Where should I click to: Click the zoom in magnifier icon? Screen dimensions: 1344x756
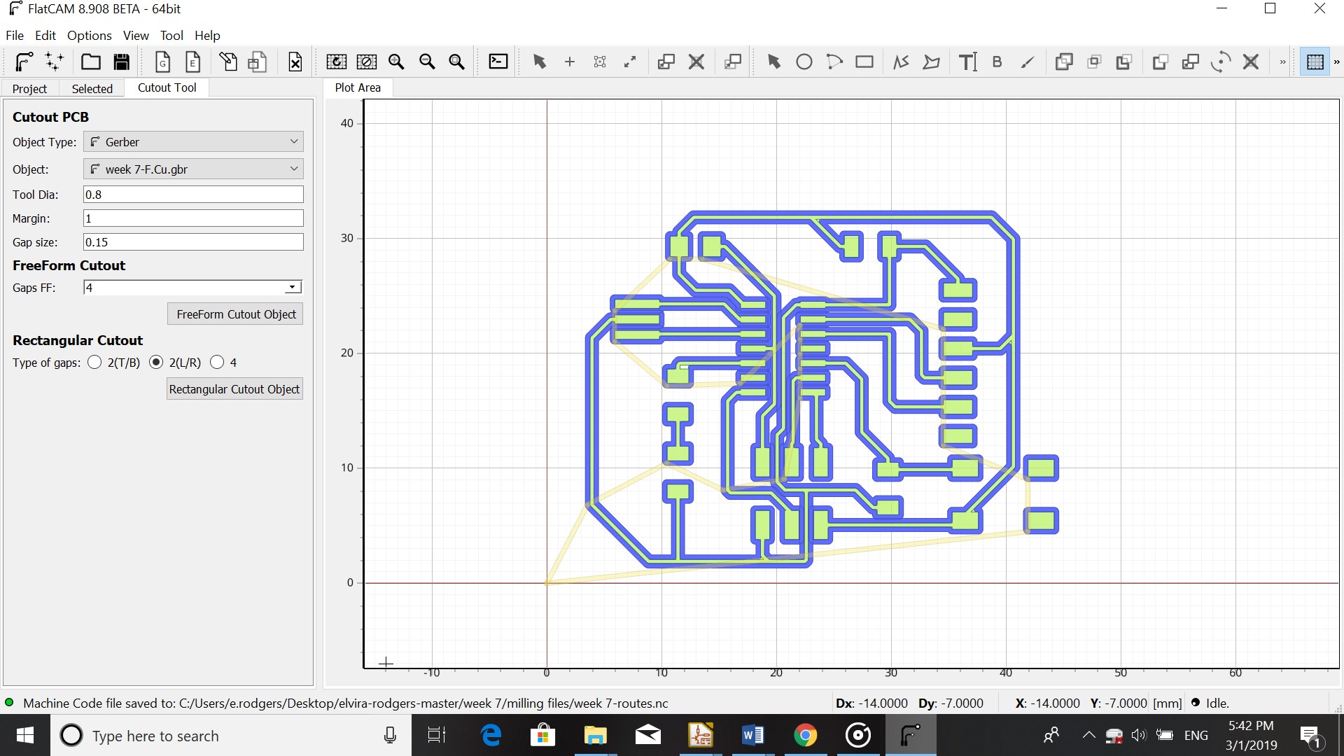[x=396, y=62]
